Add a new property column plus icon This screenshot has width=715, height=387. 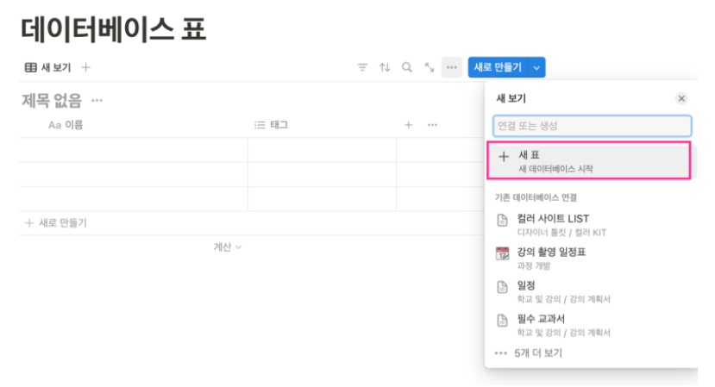[x=409, y=125]
